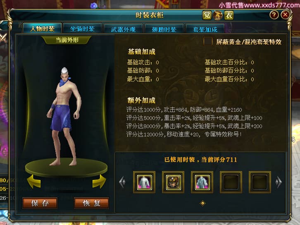The width and height of the screenshot is (300, 225).
Task: Rotate character with right yellow arrow
Action: click(99, 181)
